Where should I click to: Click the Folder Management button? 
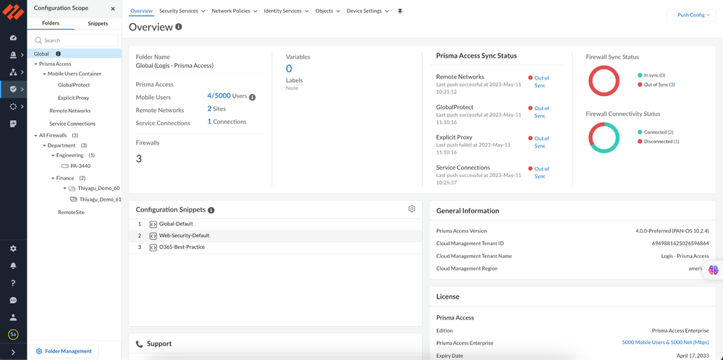(x=64, y=351)
